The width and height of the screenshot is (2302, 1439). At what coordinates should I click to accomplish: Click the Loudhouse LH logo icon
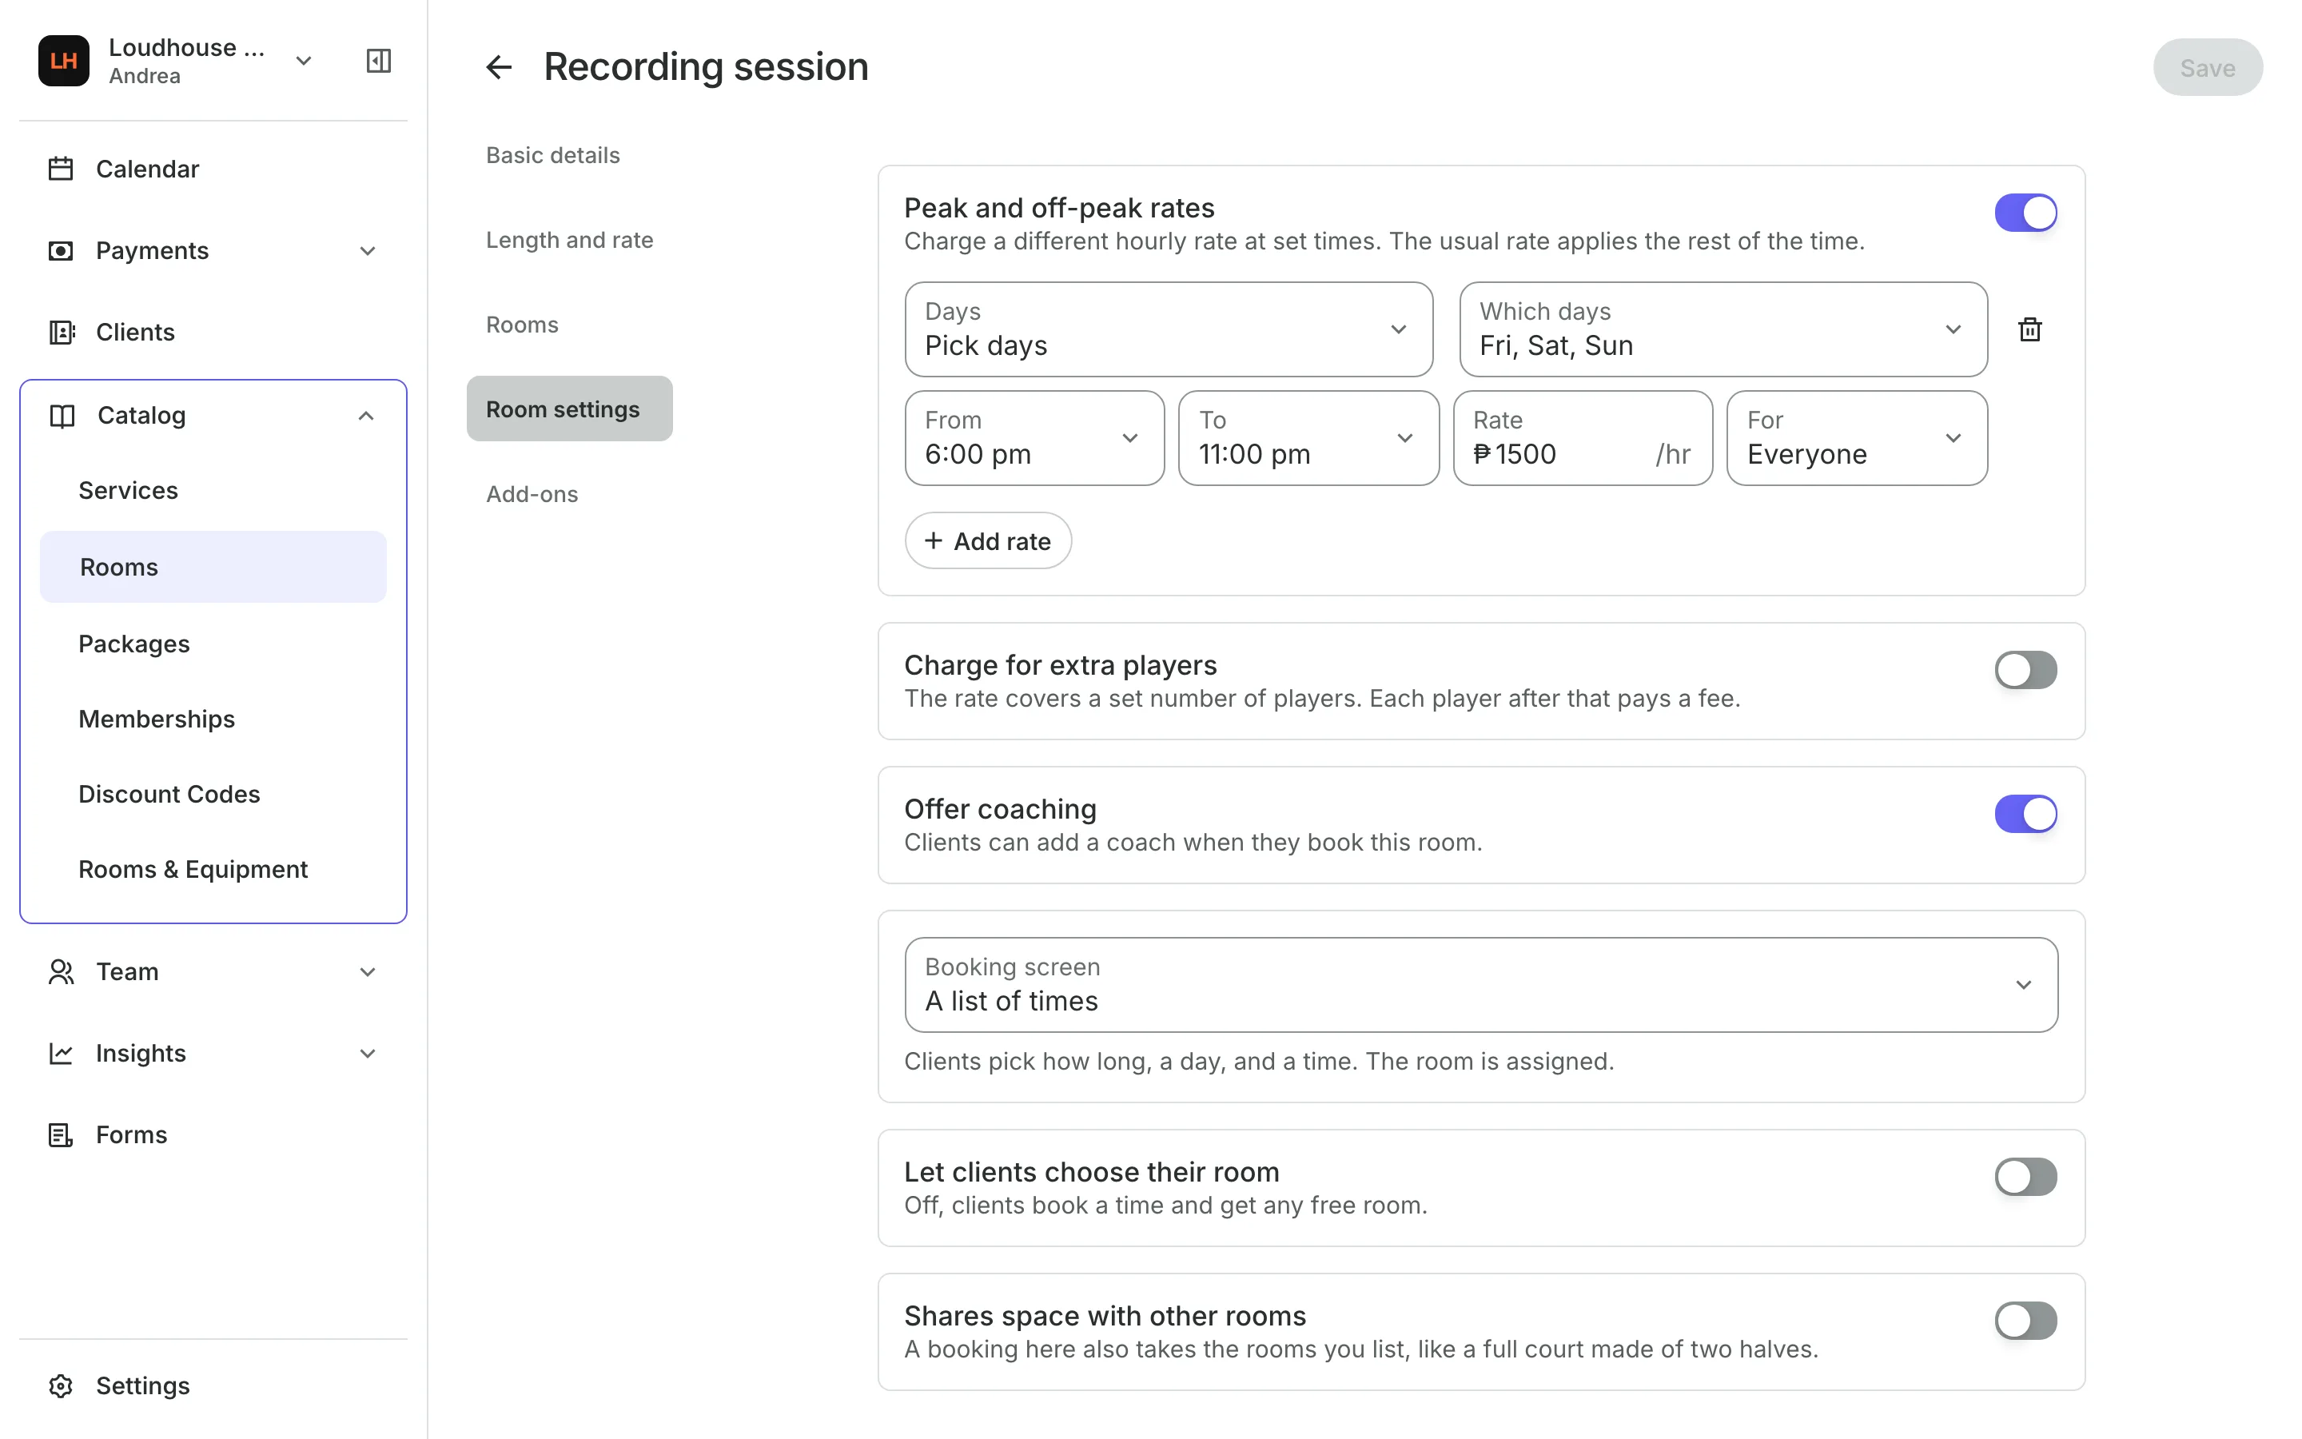[64, 61]
